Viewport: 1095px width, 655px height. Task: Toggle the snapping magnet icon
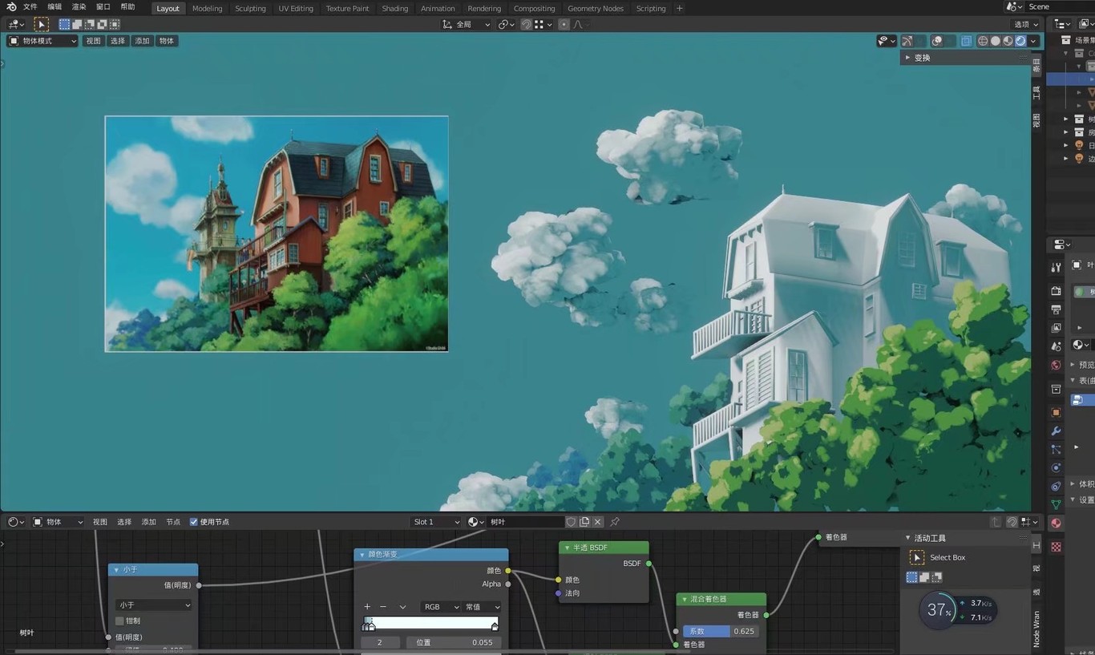coord(526,24)
